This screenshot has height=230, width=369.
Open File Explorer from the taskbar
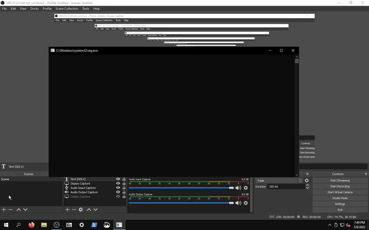(x=44, y=225)
